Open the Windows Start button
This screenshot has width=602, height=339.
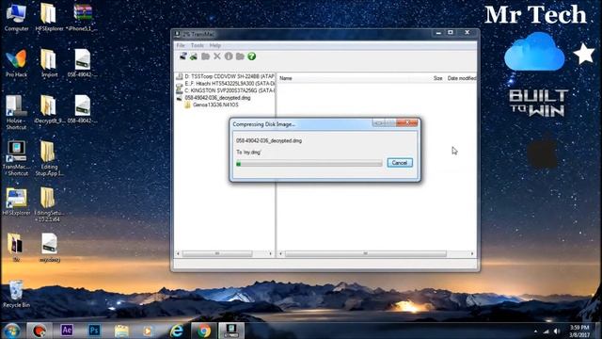tap(11, 331)
